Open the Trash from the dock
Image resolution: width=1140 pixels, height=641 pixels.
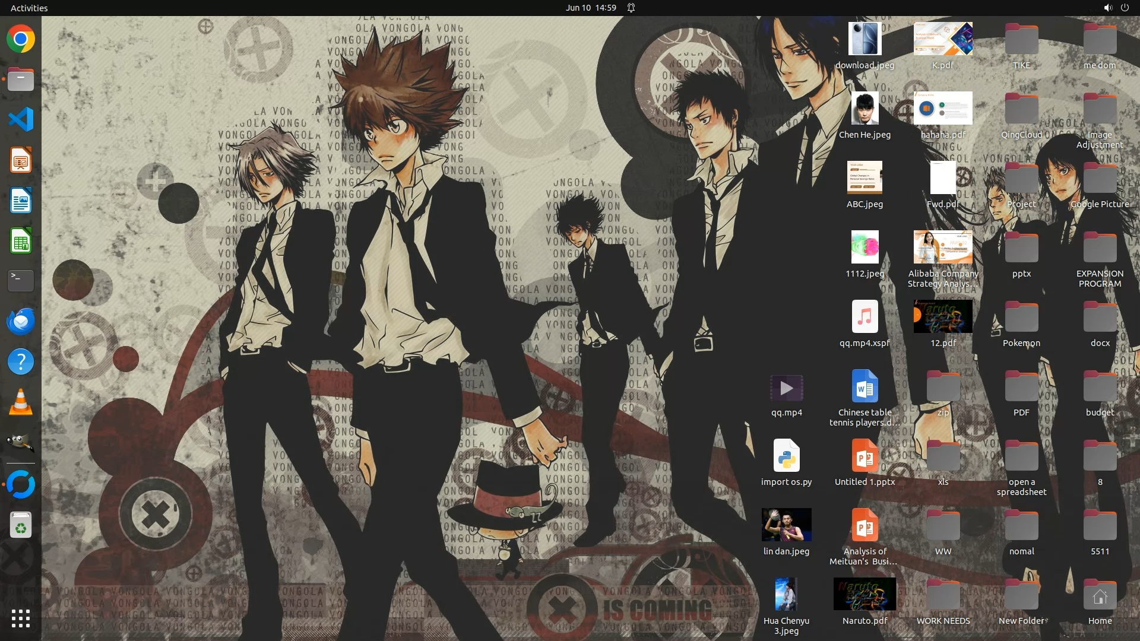click(x=21, y=525)
